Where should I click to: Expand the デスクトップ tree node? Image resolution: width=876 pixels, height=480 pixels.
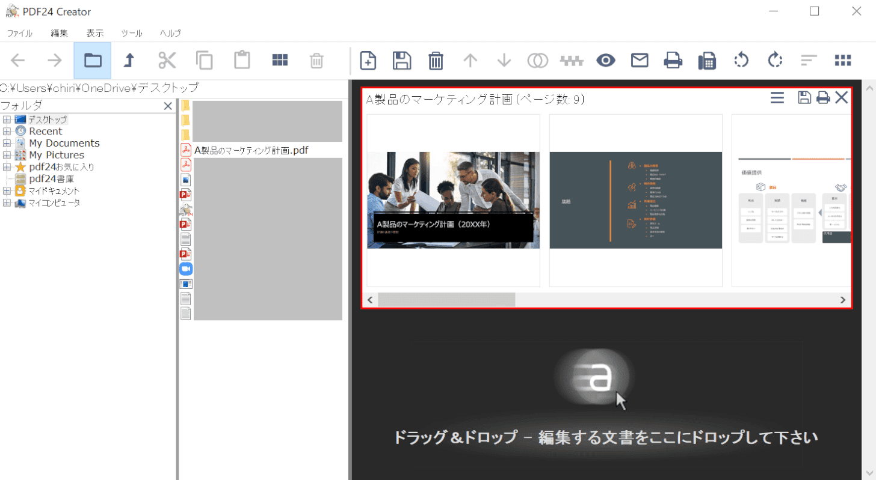(7, 119)
